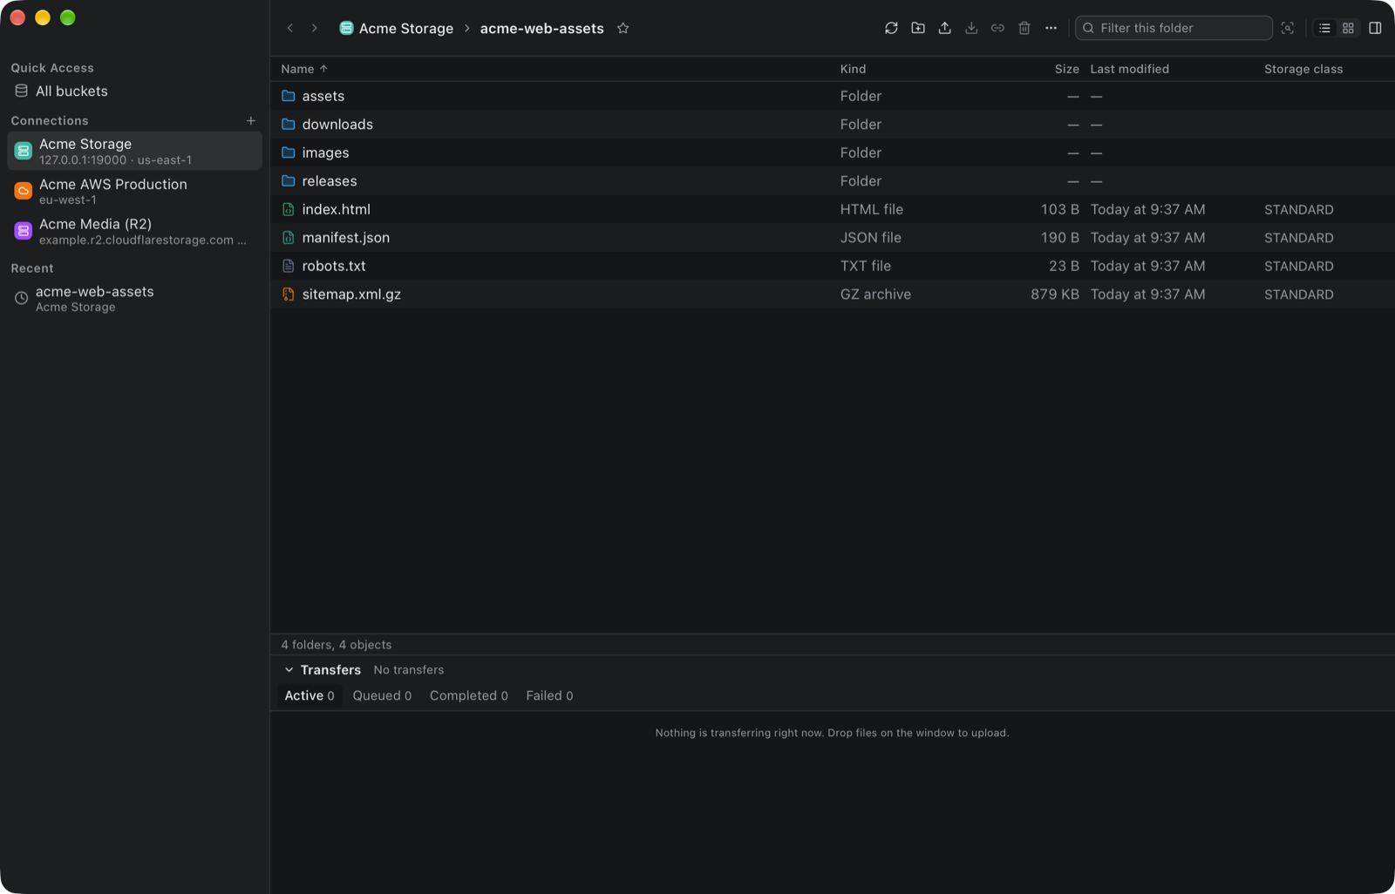Click the Acme Media (R2) purple icon
Viewport: 1395px width, 894px height.
tap(24, 231)
